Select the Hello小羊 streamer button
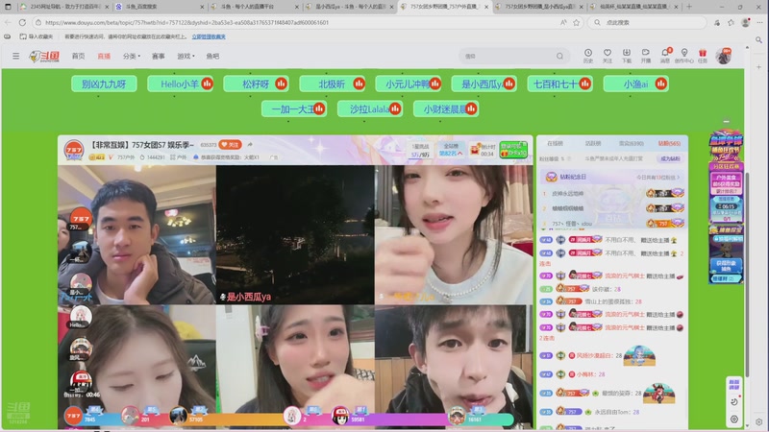 pos(180,84)
